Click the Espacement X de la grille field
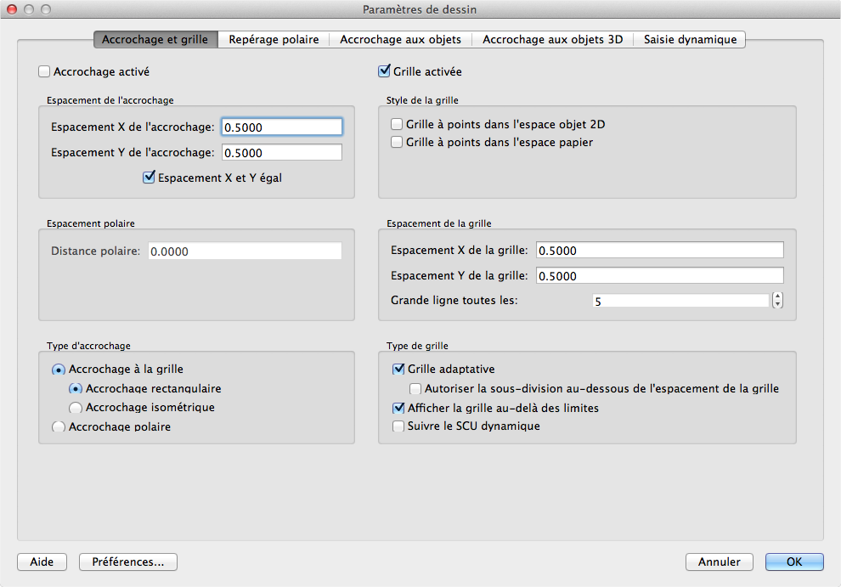 coord(659,251)
